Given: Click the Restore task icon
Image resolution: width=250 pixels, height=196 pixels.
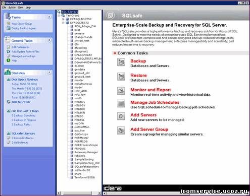Looking at the screenshot, I should tap(121, 77).
